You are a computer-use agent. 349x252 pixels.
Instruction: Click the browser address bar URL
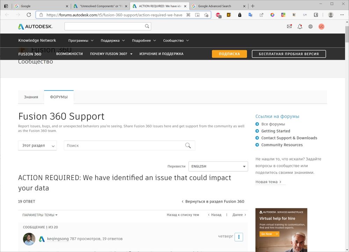pos(114,15)
